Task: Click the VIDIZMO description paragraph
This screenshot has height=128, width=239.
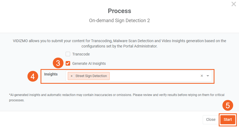Action: click(x=120, y=43)
